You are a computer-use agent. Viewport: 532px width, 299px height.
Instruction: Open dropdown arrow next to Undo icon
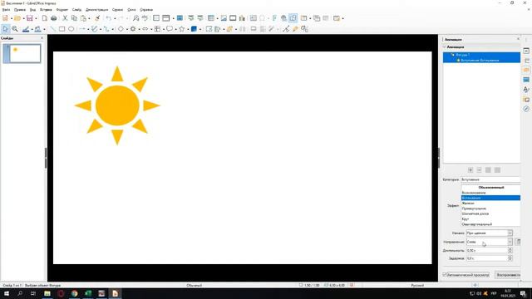pyautogui.click(x=115, y=18)
